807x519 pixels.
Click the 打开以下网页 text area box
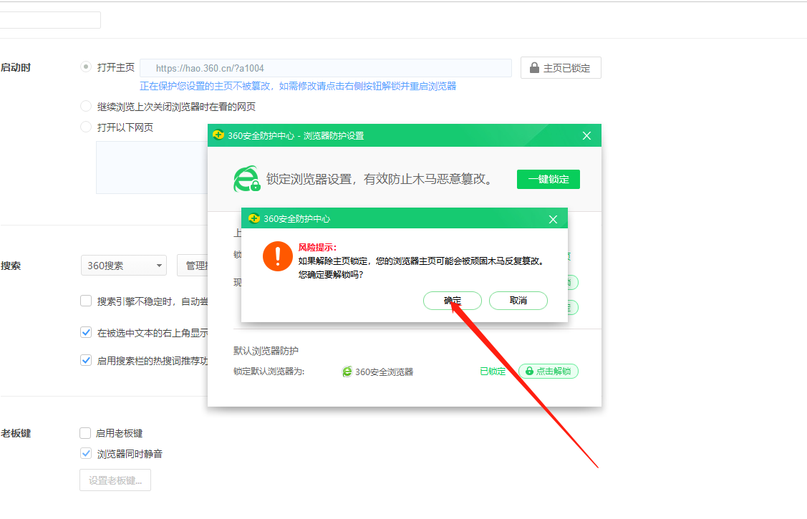(x=152, y=168)
